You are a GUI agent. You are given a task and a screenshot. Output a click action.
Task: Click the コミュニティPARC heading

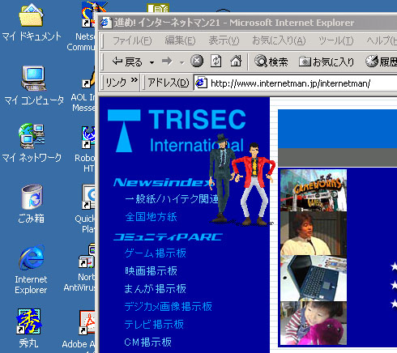point(168,237)
